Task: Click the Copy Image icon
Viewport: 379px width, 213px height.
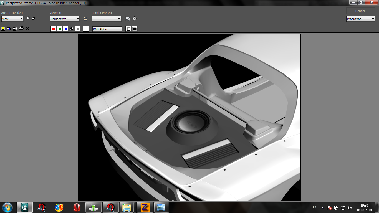Action: [x=9, y=29]
